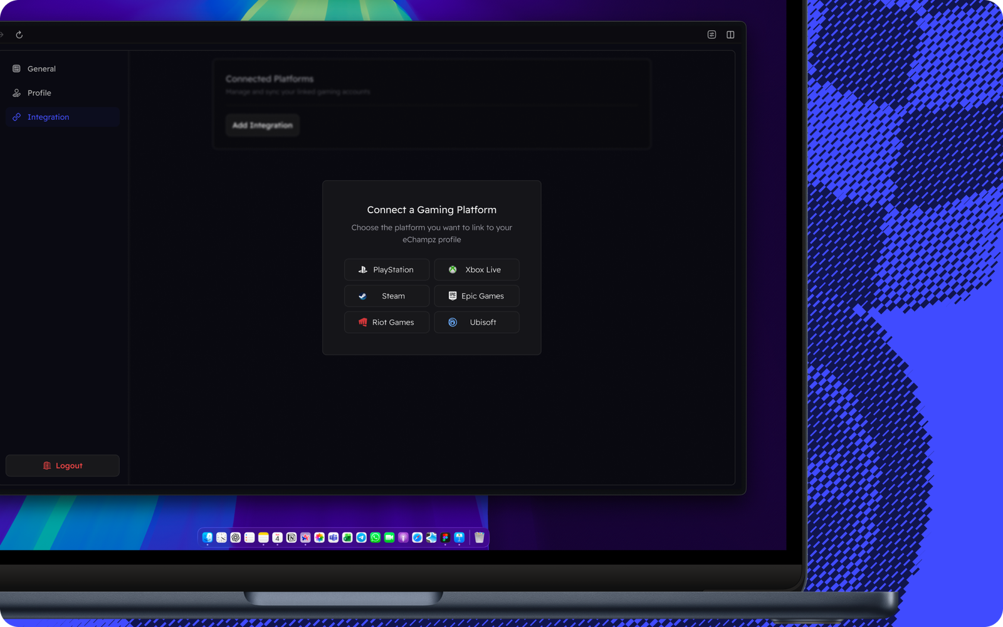This screenshot has width=1003, height=627.
Task: Select the Epic Games platform
Action: click(476, 296)
